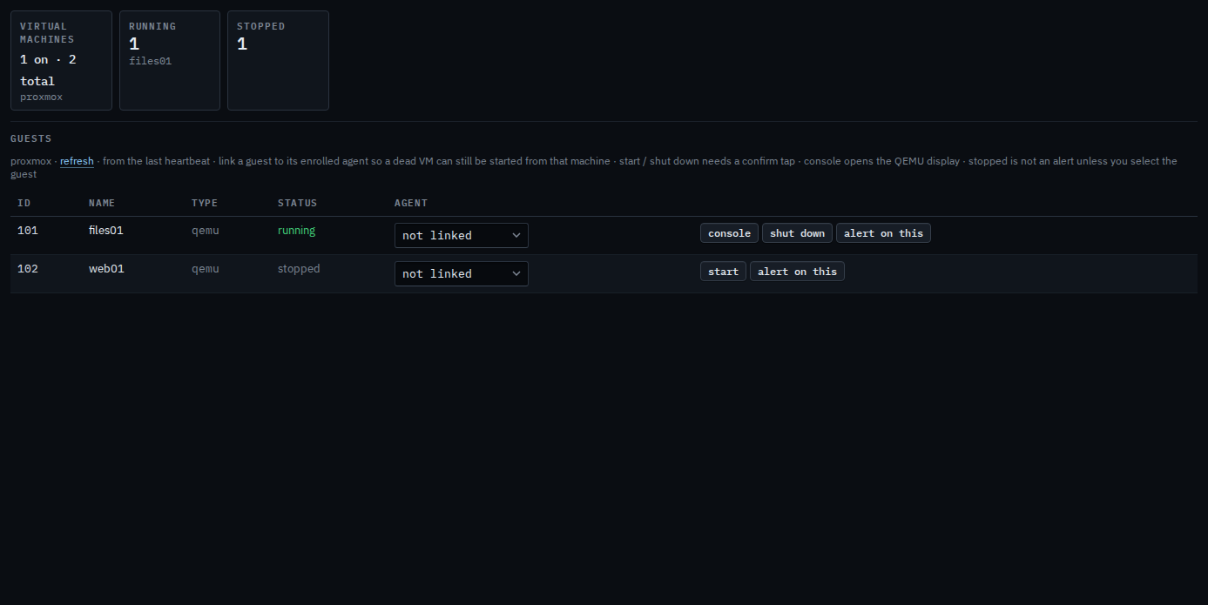Click the NAME column header
The image size is (1208, 605).
[102, 203]
